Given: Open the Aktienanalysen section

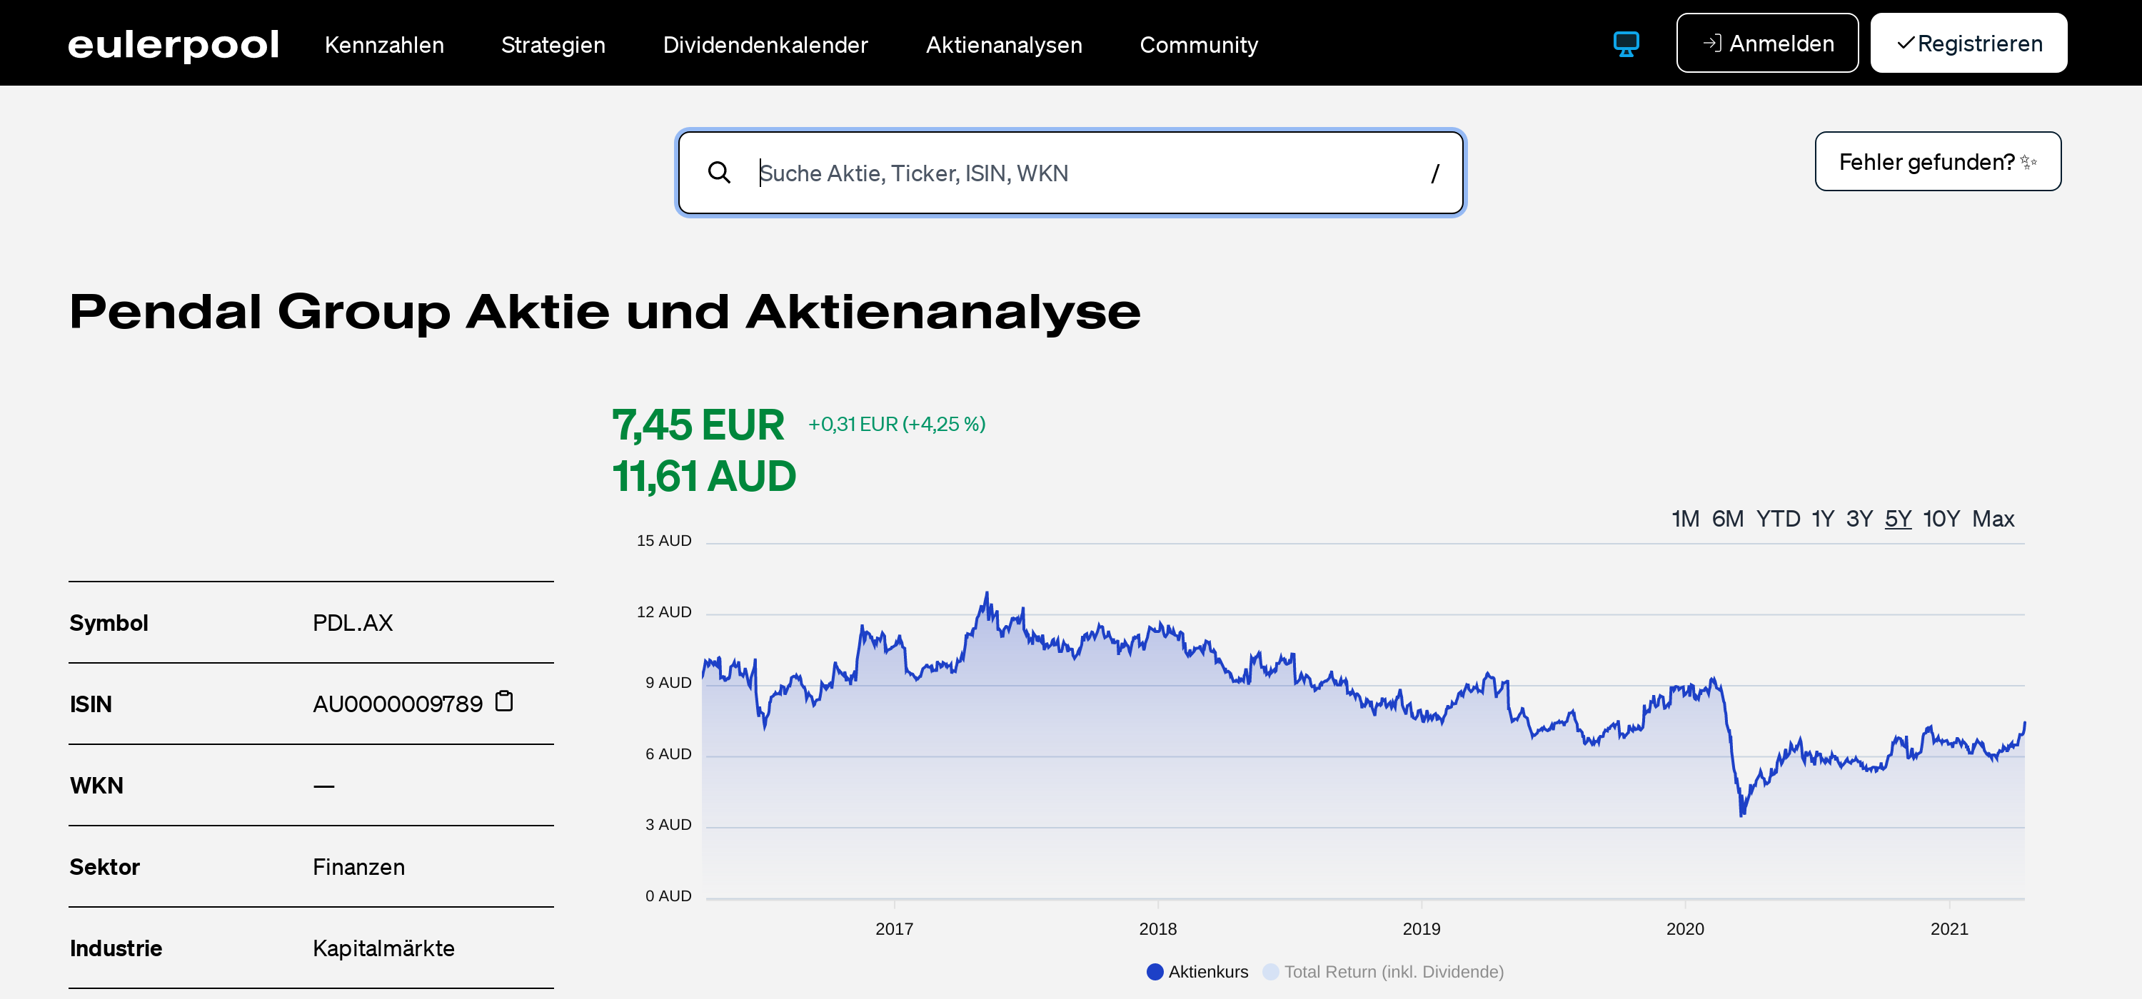Looking at the screenshot, I should pyautogui.click(x=1004, y=45).
